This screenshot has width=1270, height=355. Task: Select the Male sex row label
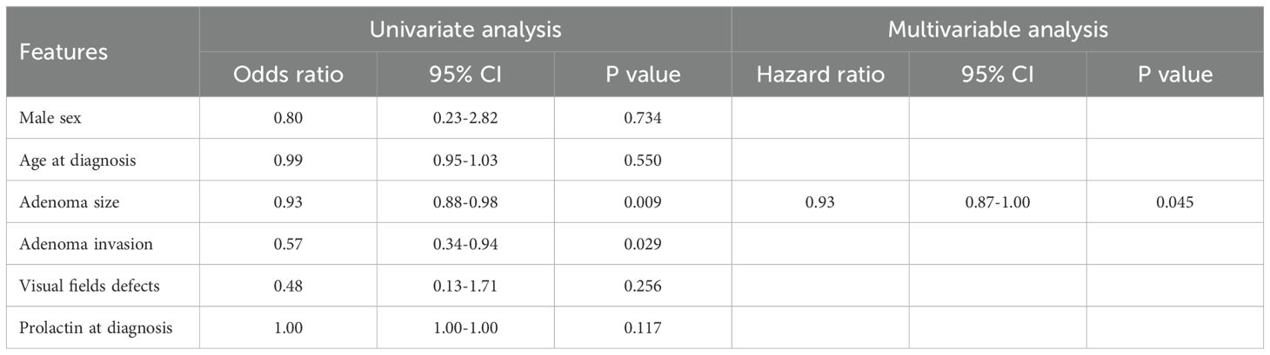(x=50, y=118)
